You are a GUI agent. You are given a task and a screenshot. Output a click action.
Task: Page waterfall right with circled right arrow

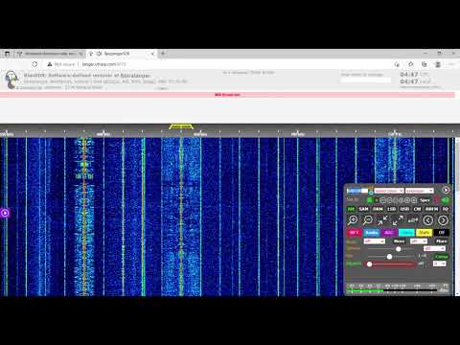pyautogui.click(x=443, y=219)
